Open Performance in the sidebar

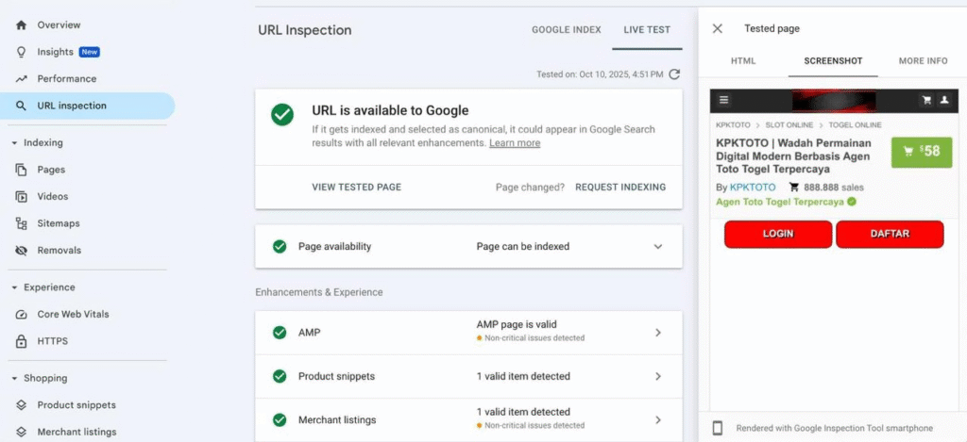click(67, 79)
